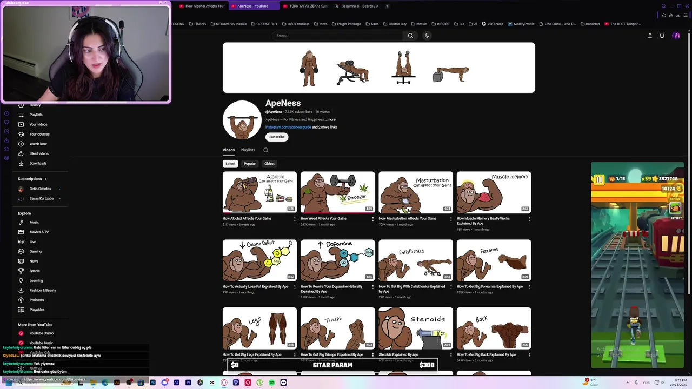The image size is (692, 389).
Task: Open Liked videos list
Action: click(38, 153)
